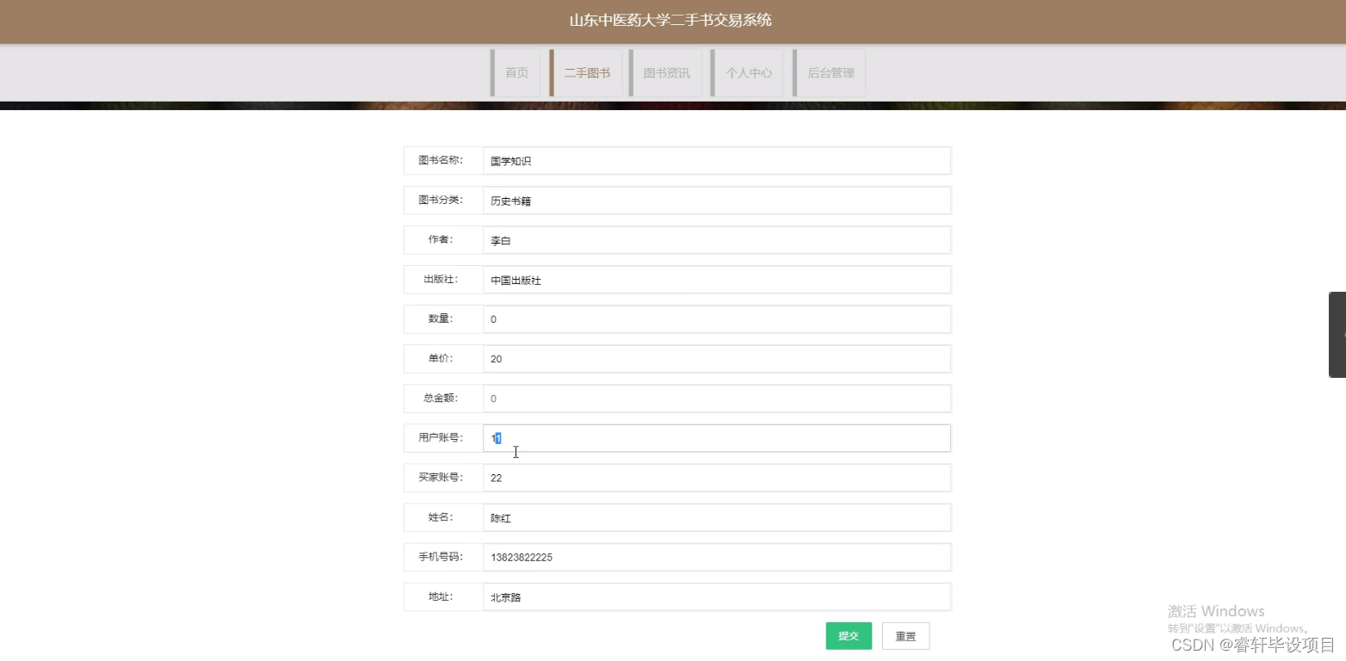Select the 图书资讯 menu item
This screenshot has height=661, width=1346.
pos(665,72)
